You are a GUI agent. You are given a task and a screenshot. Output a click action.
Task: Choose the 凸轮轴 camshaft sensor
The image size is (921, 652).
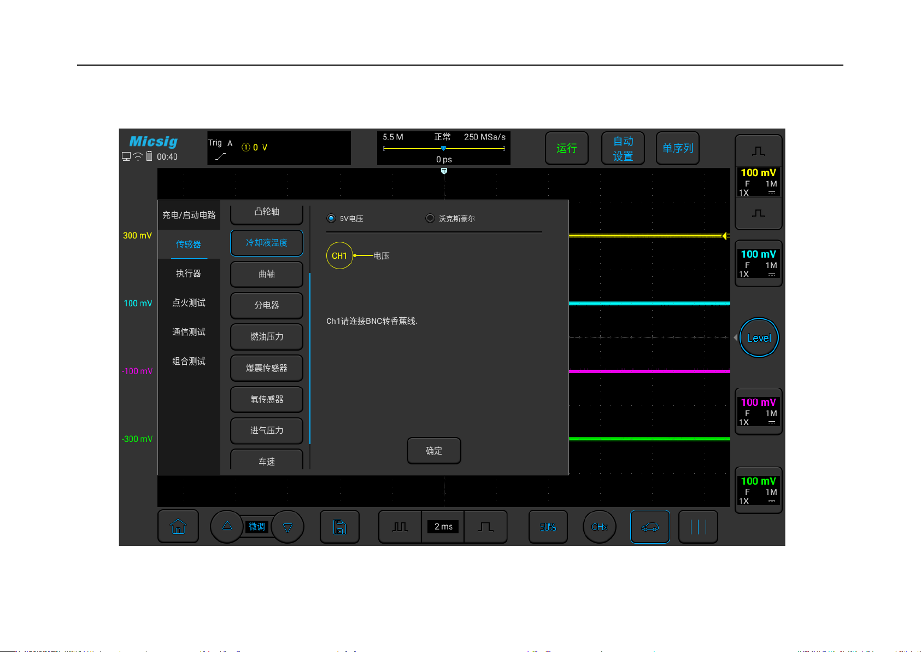[x=267, y=213]
